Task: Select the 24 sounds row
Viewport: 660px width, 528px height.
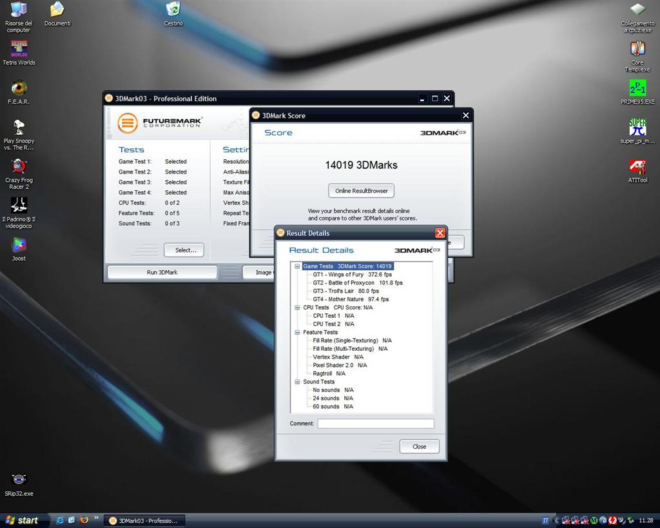Action: click(x=333, y=398)
